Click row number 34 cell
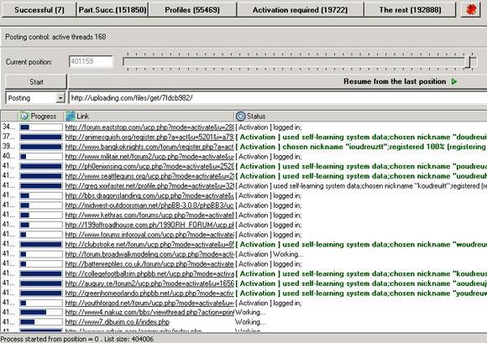The height and width of the screenshot is (343, 487). [9, 127]
